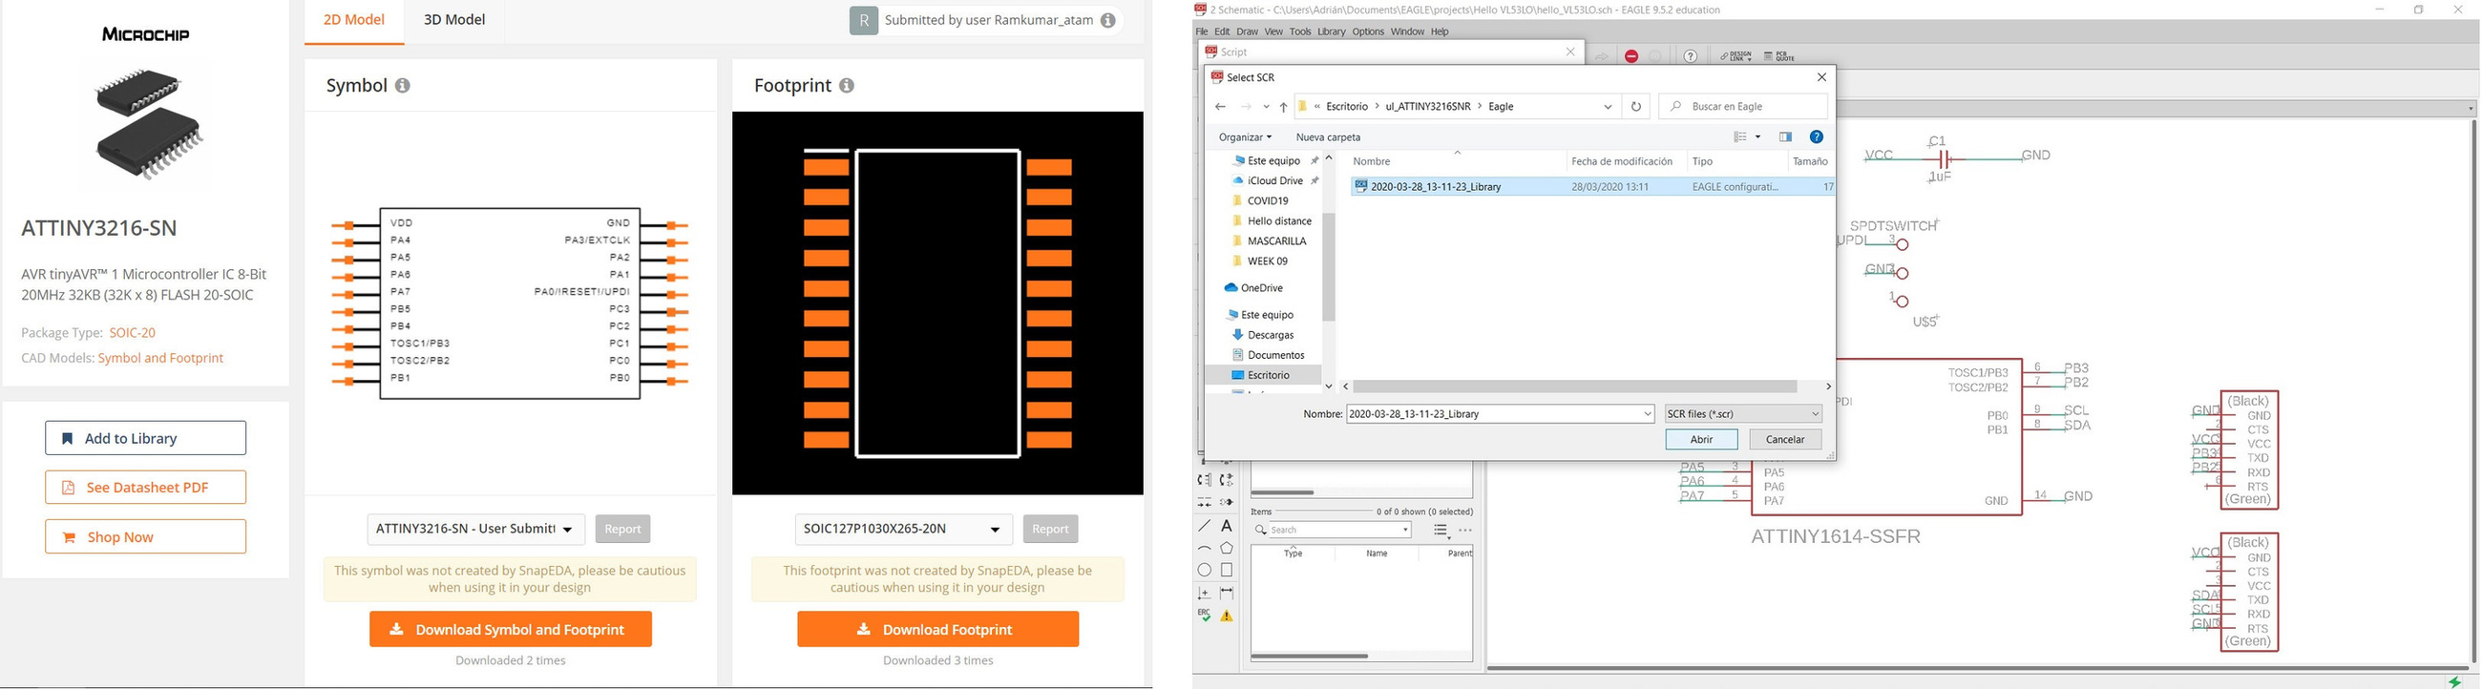Select the 2020-03-28_13-11-23_Library file
Image resolution: width=2482 pixels, height=689 pixels.
[1591, 187]
